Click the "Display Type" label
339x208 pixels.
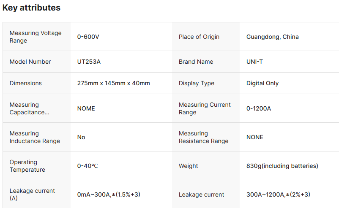(196, 83)
